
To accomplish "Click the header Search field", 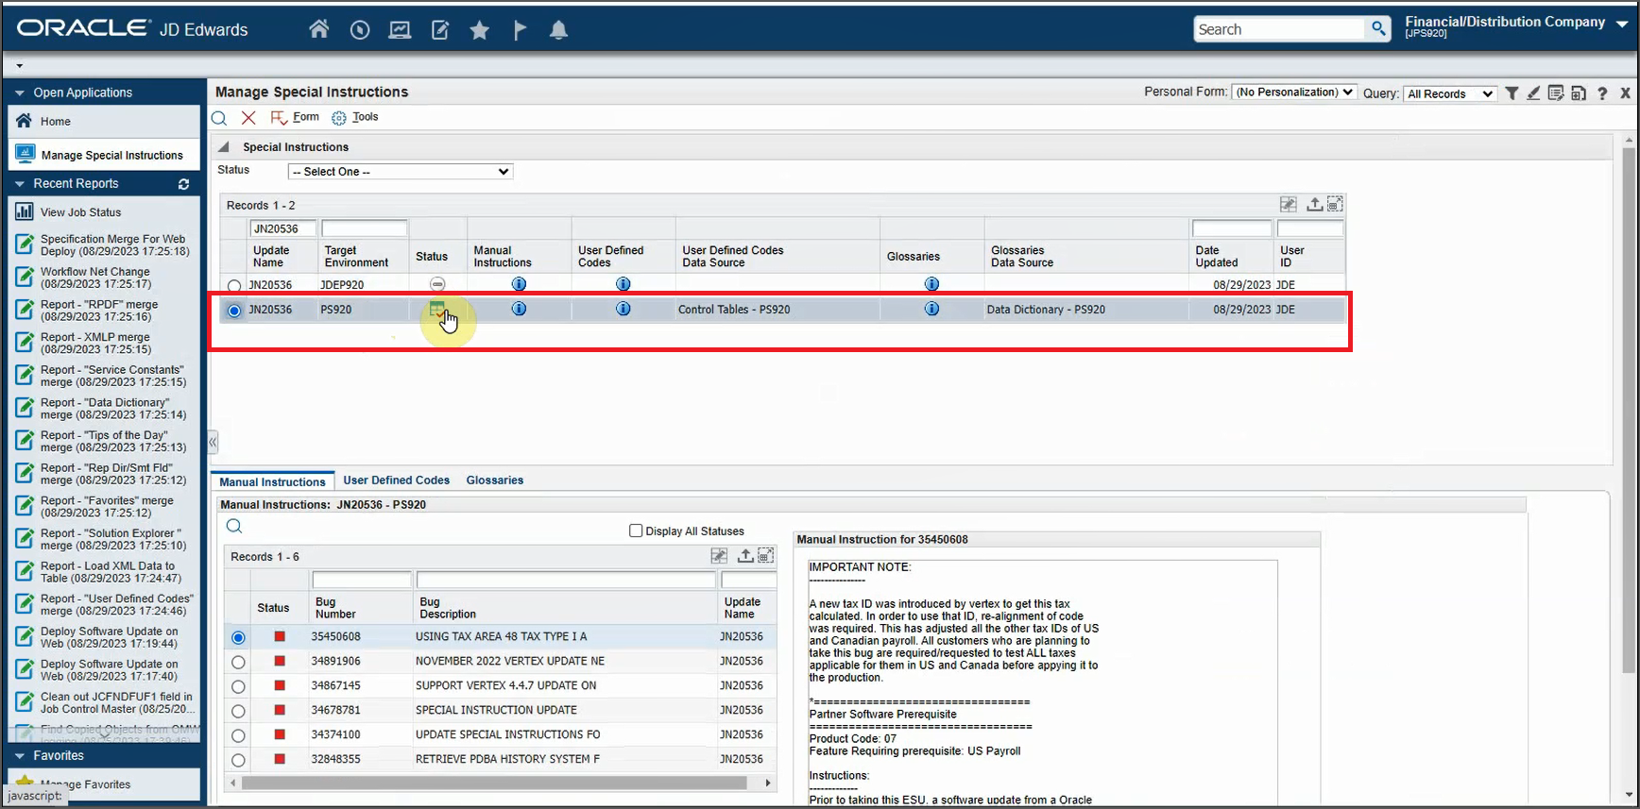I will (x=1280, y=29).
